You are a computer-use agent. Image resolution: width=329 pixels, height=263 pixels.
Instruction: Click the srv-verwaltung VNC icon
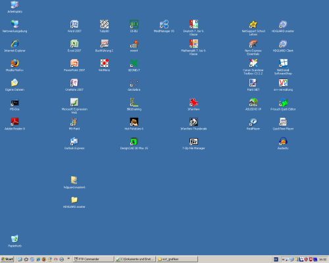[283, 83]
